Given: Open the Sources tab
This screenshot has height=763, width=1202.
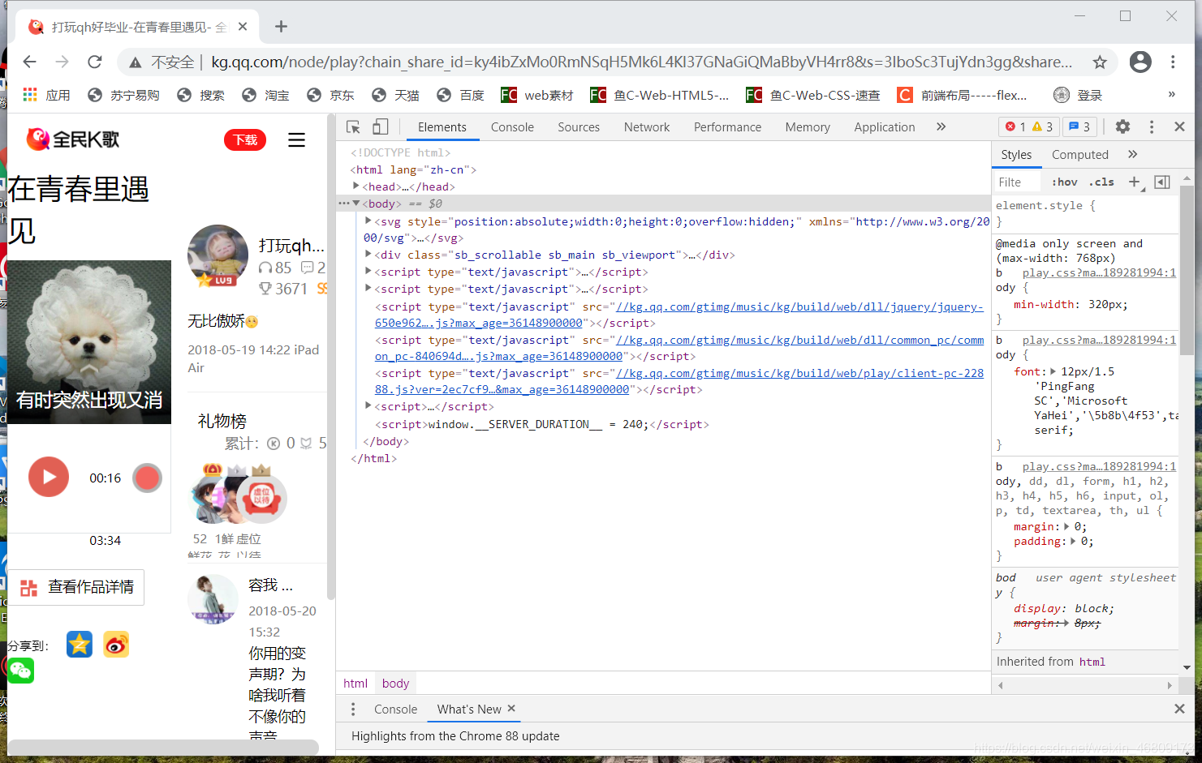Looking at the screenshot, I should point(579,126).
